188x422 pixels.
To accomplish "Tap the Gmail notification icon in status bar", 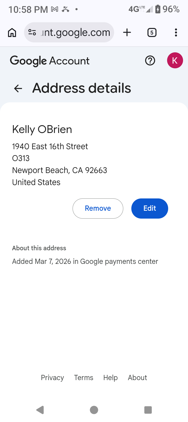I will pos(55,9).
